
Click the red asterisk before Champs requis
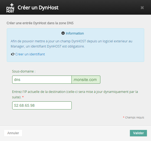124,117
